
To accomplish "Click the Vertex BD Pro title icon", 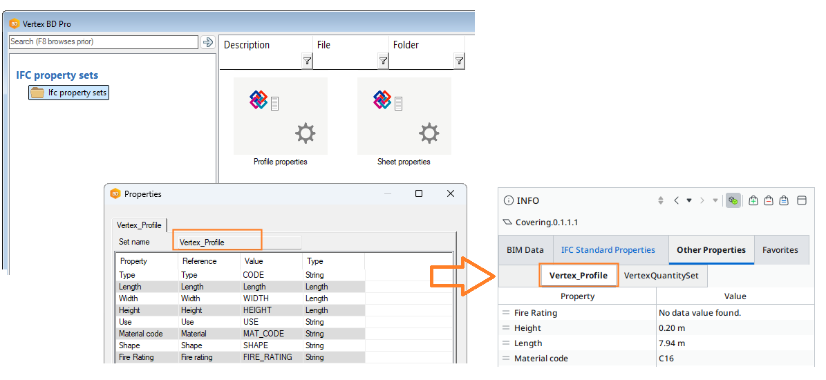I will tap(15, 23).
